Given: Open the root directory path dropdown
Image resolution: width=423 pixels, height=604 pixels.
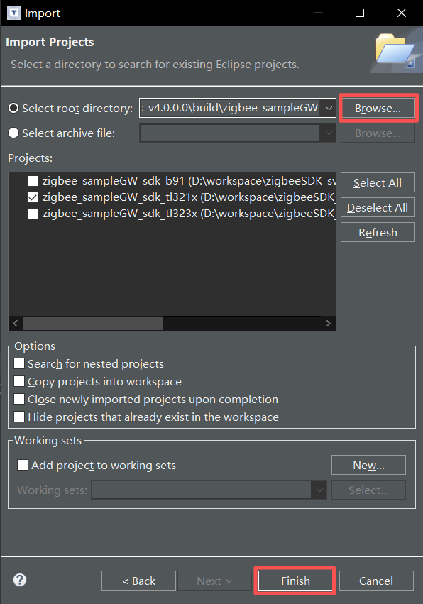Looking at the screenshot, I should coord(329,109).
